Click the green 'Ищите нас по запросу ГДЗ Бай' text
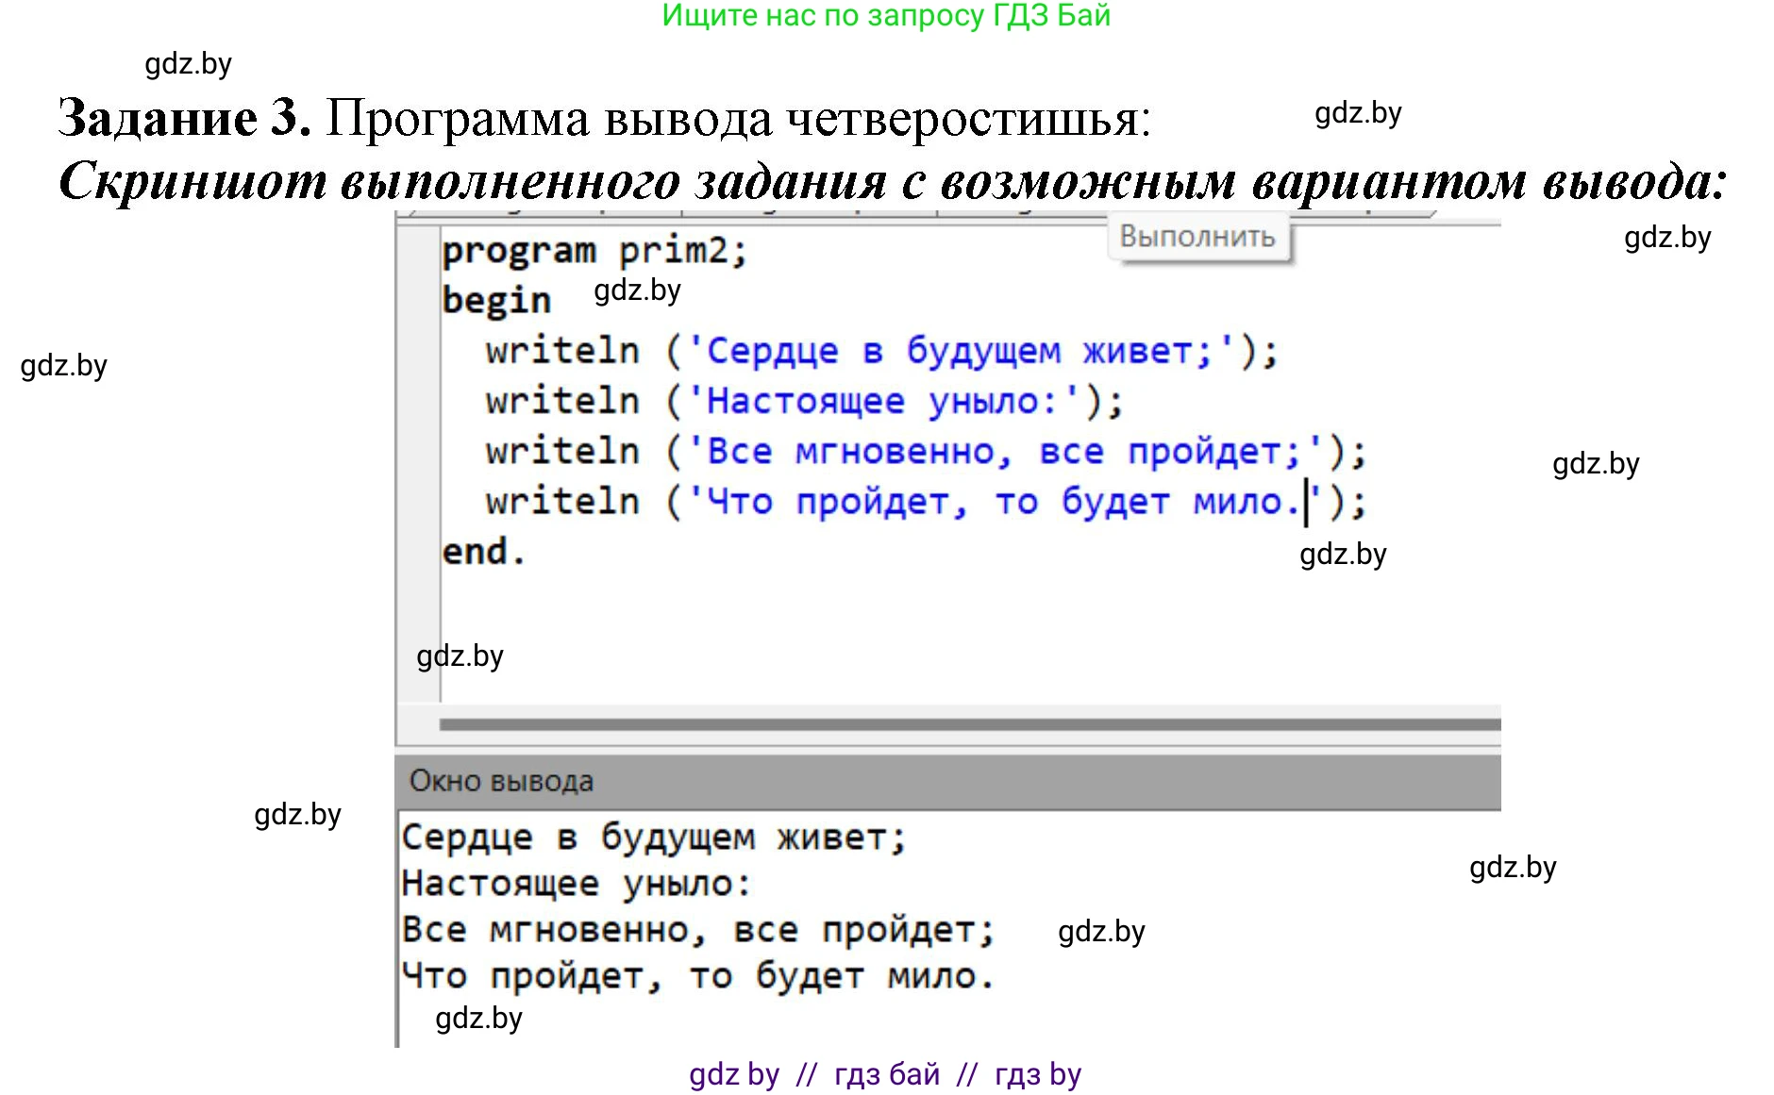 pyautogui.click(x=886, y=16)
